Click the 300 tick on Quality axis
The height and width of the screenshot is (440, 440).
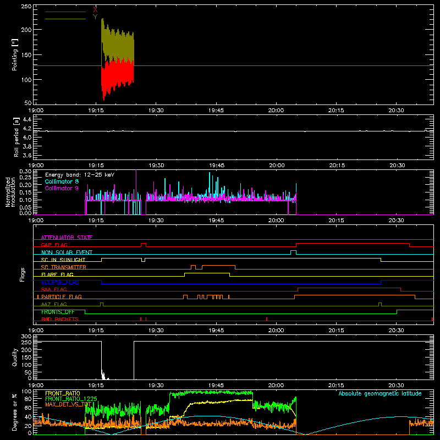26,337
